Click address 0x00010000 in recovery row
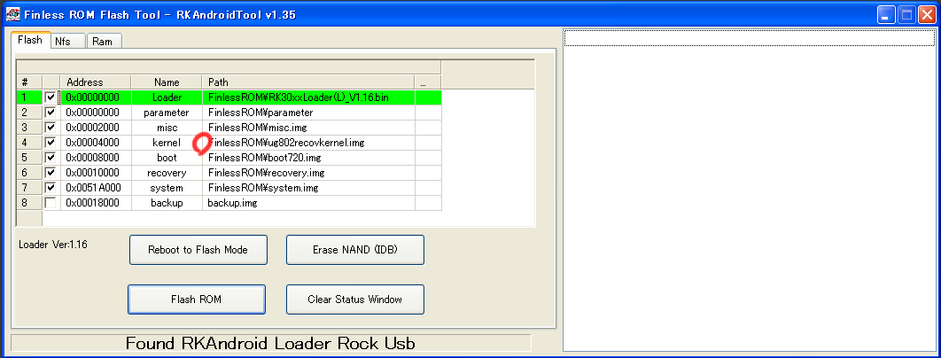The width and height of the screenshot is (941, 358). 96,173
